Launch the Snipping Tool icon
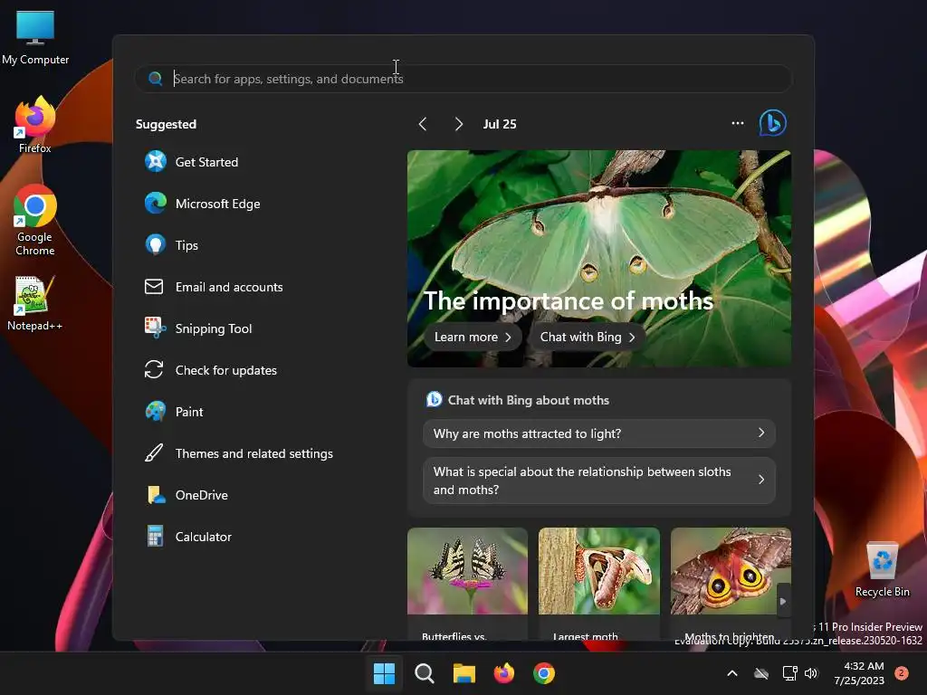This screenshot has height=695, width=927. coord(156,328)
